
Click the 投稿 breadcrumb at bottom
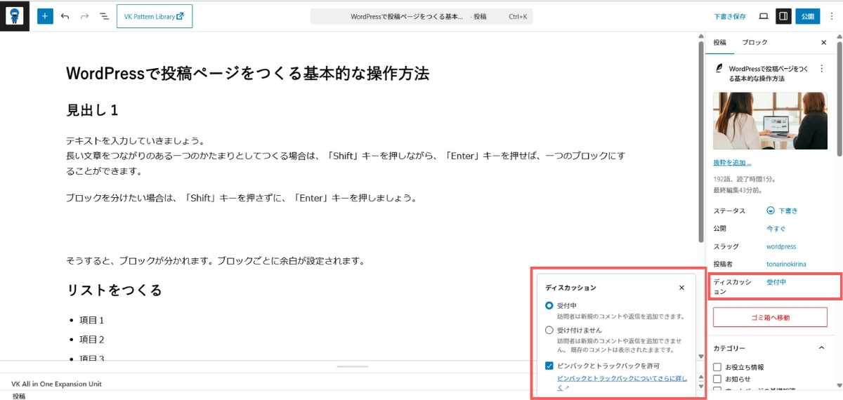pos(19,396)
